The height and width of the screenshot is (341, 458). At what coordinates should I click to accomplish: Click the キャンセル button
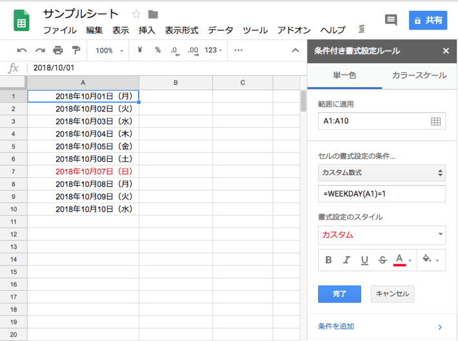[x=392, y=294]
